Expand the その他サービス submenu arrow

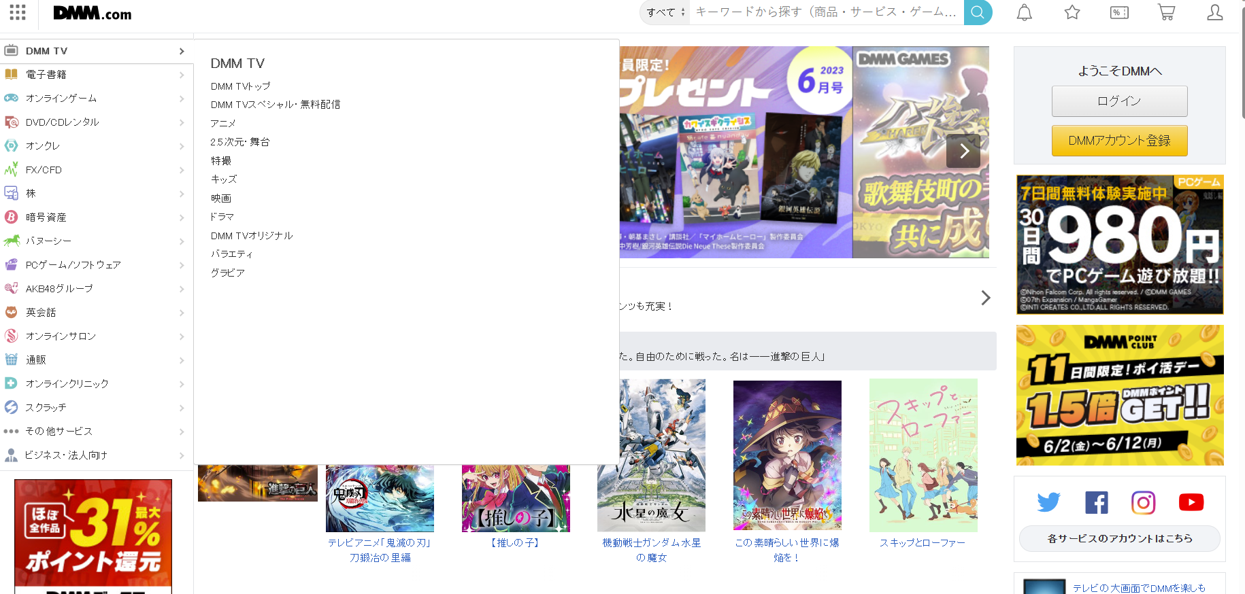pos(182,432)
